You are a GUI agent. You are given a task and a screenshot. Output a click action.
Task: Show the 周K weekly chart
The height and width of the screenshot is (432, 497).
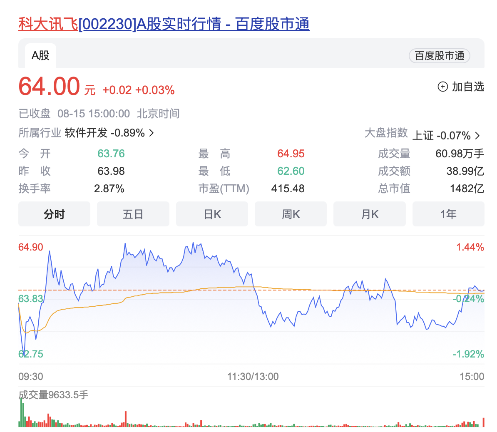tap(291, 214)
